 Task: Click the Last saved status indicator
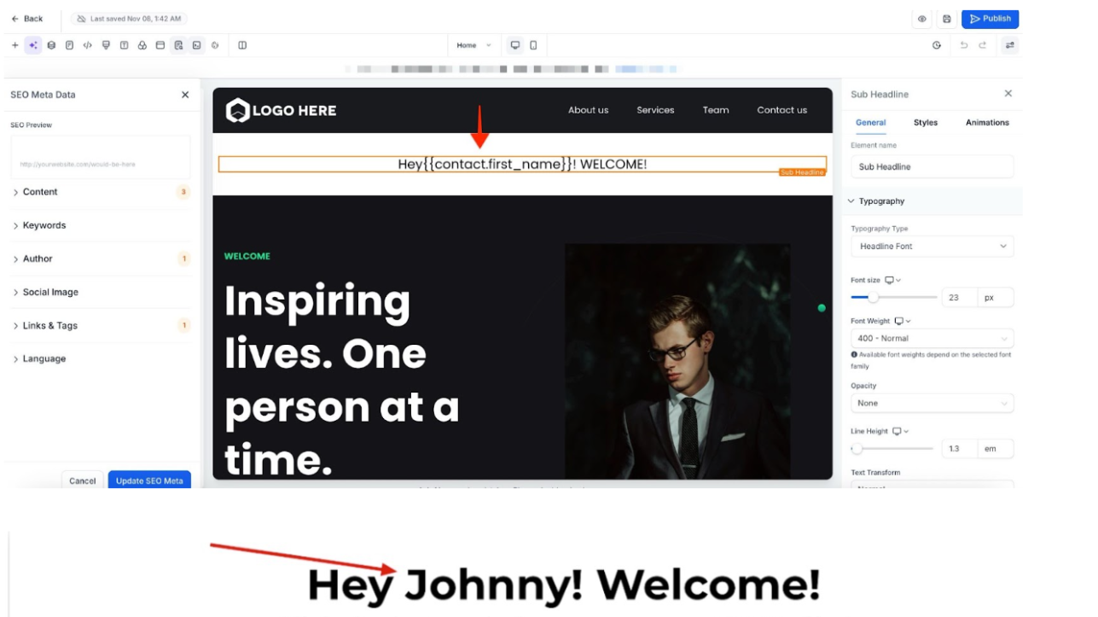[x=129, y=19]
